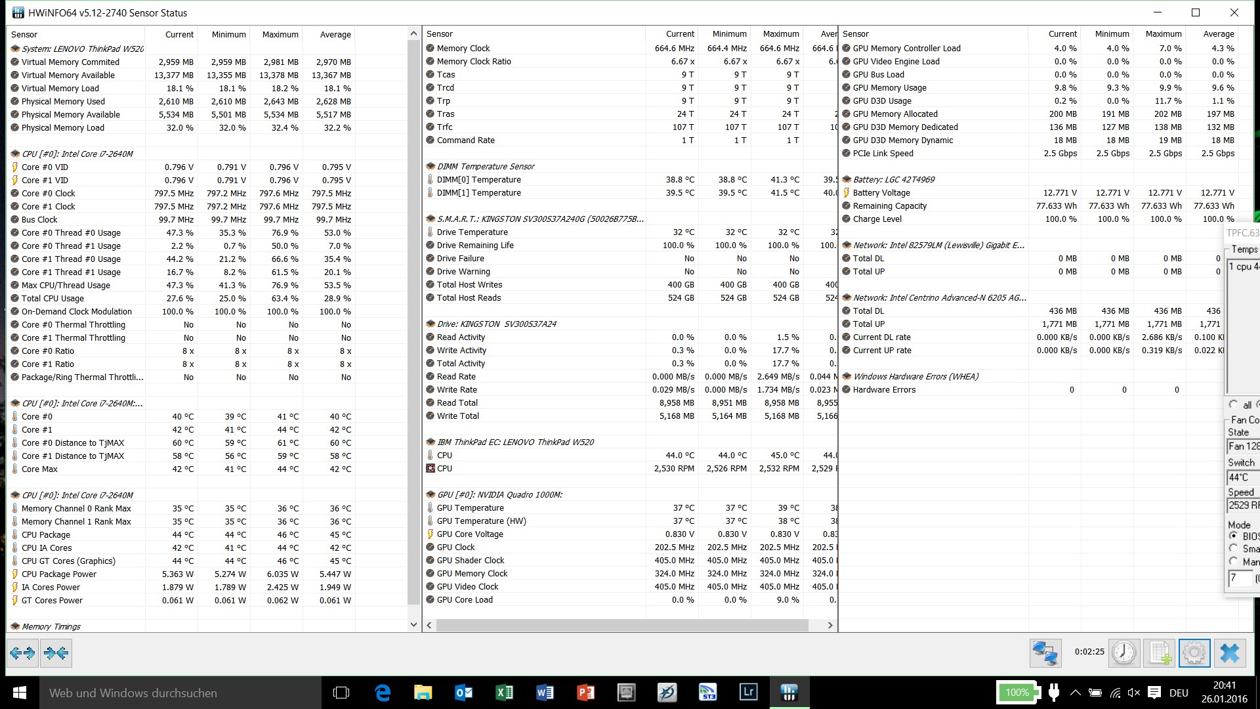Click the clock reset timer button
The image size is (1260, 709).
click(1123, 653)
